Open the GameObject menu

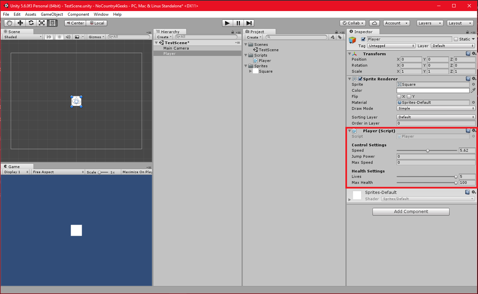52,14
